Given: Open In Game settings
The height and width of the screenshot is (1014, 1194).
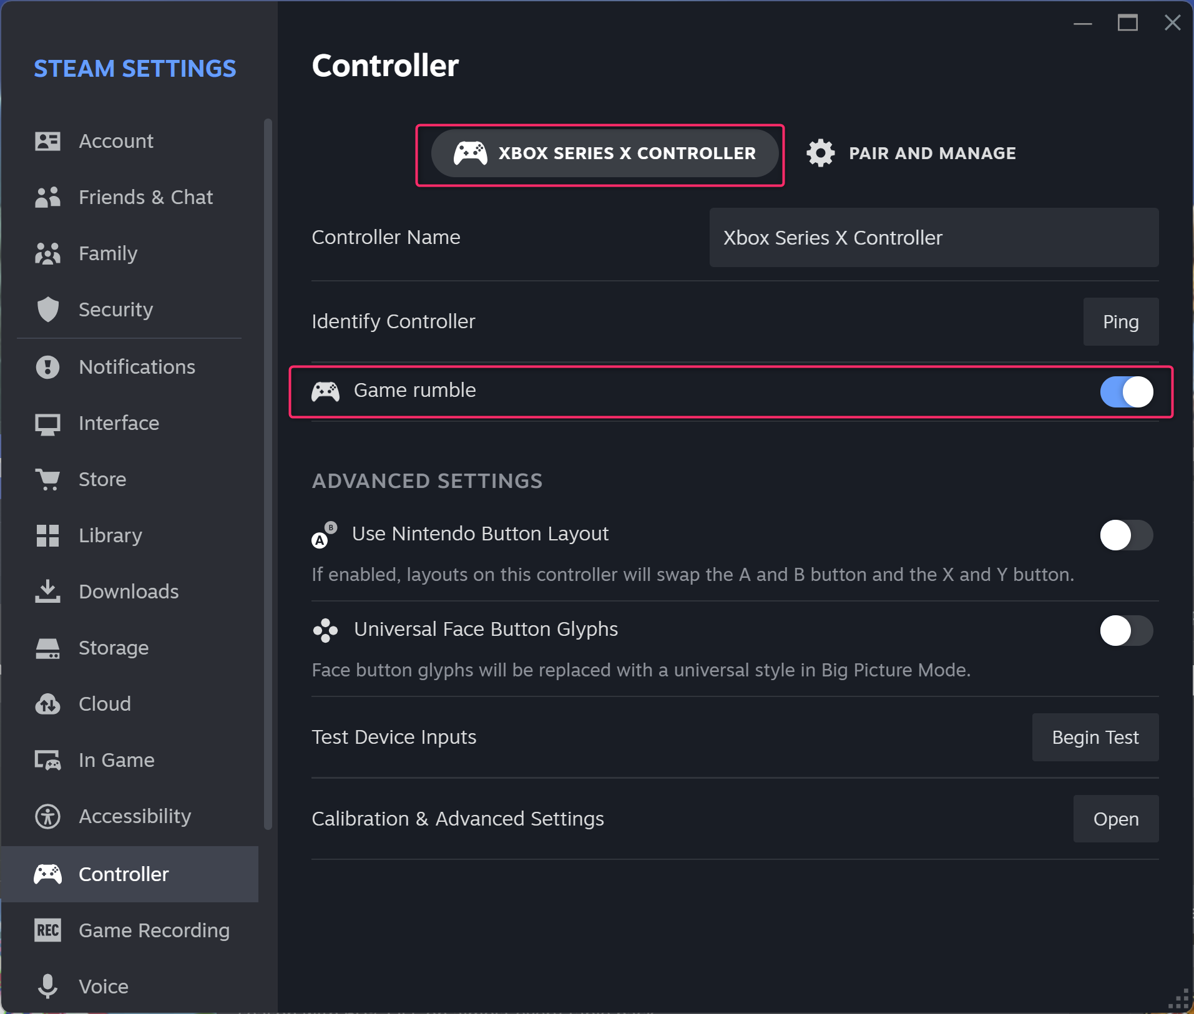Looking at the screenshot, I should tap(130, 760).
